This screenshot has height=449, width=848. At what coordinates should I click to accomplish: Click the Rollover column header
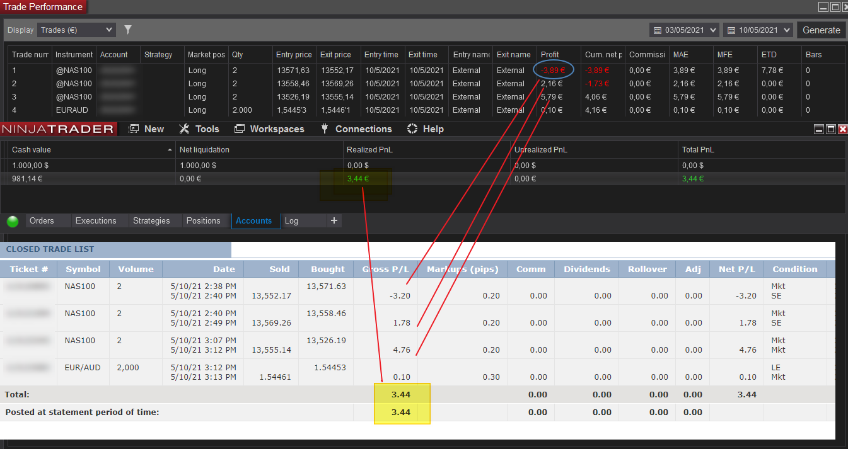click(647, 269)
